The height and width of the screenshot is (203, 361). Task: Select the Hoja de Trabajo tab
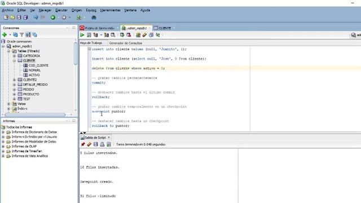[91, 43]
